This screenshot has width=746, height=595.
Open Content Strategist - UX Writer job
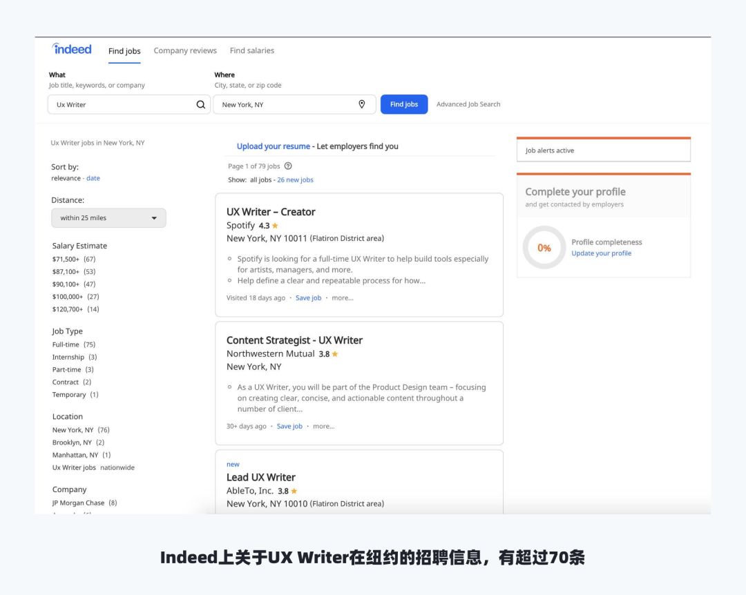pos(294,340)
